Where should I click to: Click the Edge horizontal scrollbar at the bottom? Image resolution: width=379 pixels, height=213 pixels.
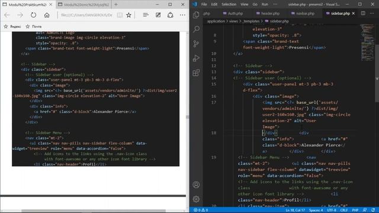click(x=94, y=211)
